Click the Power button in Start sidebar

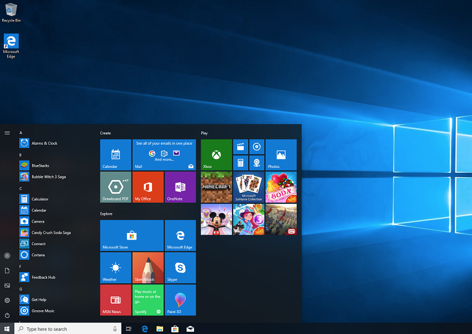point(7,315)
